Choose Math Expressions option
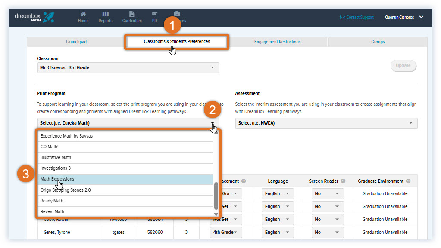 [125, 179]
